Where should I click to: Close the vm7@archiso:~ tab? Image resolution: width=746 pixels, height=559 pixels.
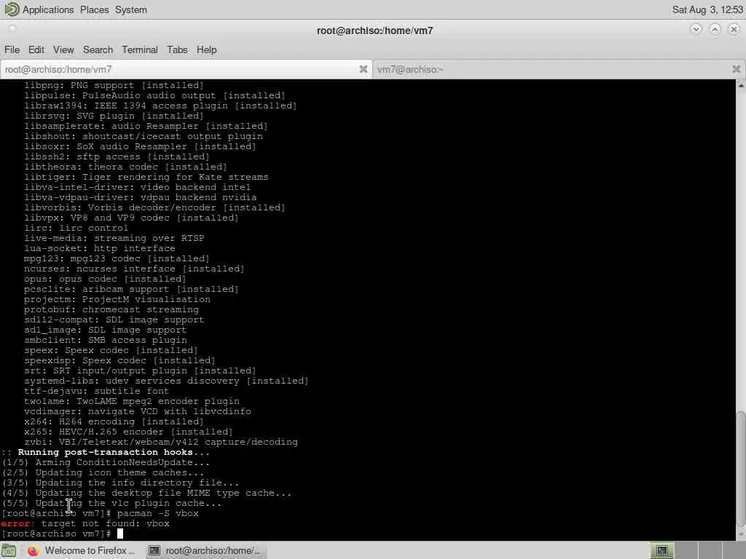(x=736, y=69)
